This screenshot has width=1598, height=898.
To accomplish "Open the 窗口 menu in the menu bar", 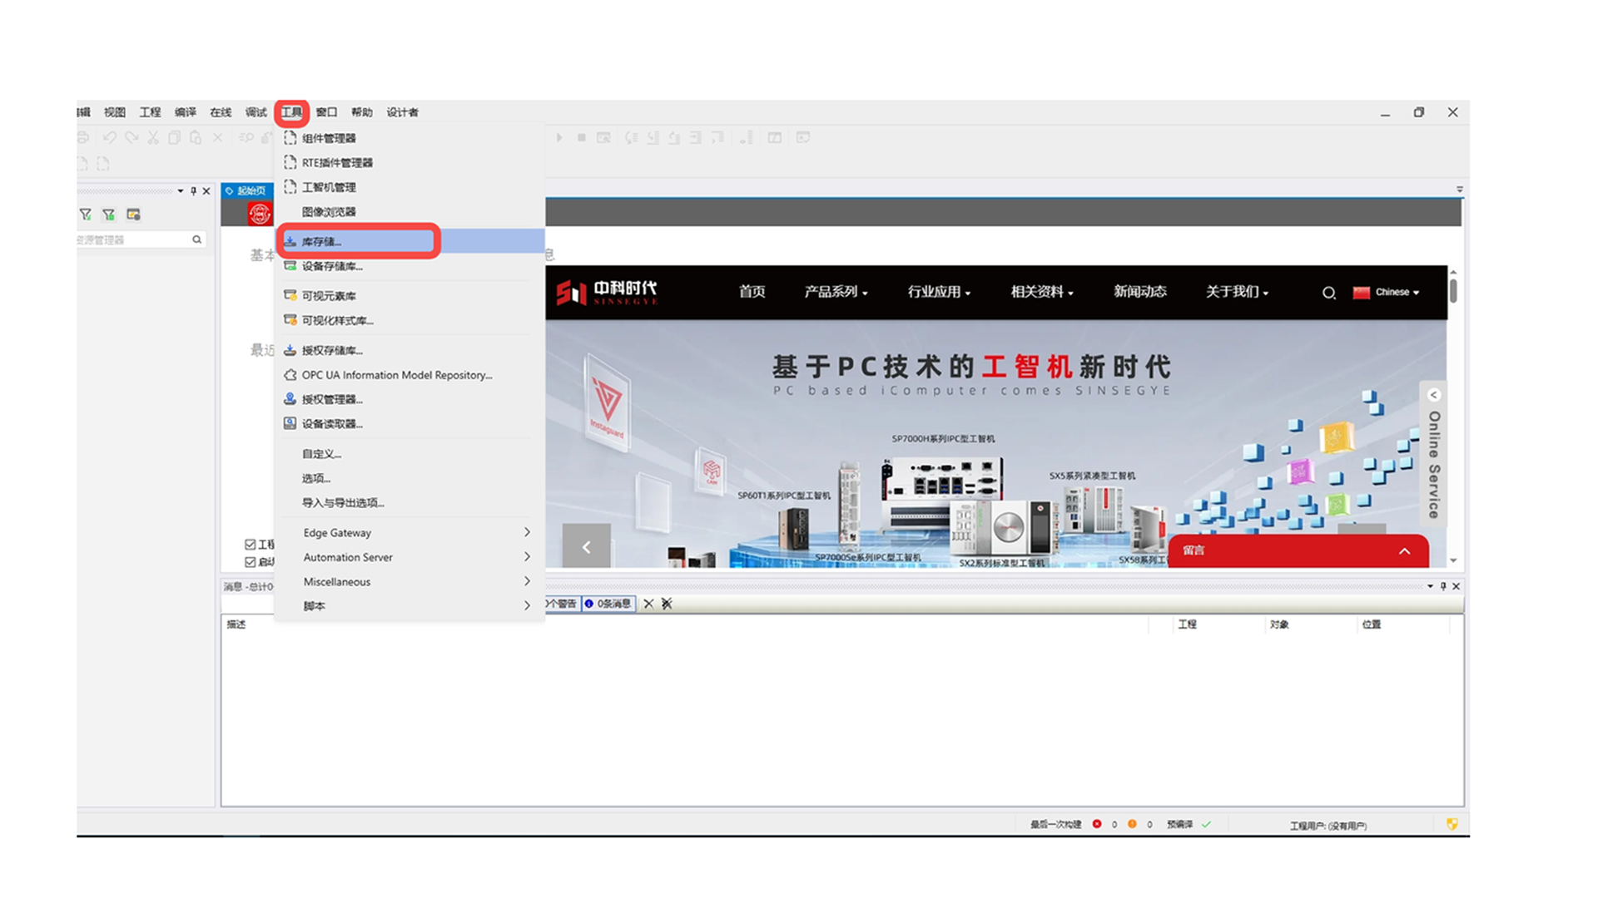I will click(x=326, y=112).
